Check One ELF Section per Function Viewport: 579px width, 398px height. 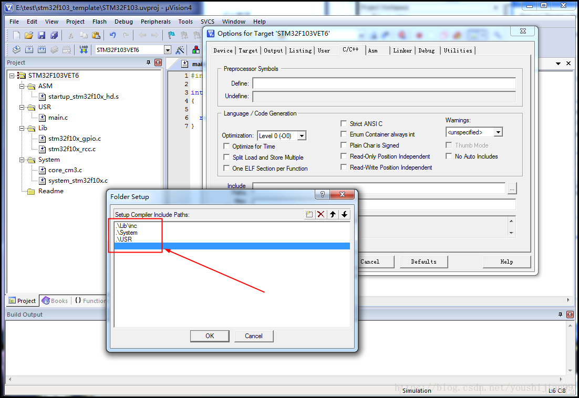click(x=226, y=168)
